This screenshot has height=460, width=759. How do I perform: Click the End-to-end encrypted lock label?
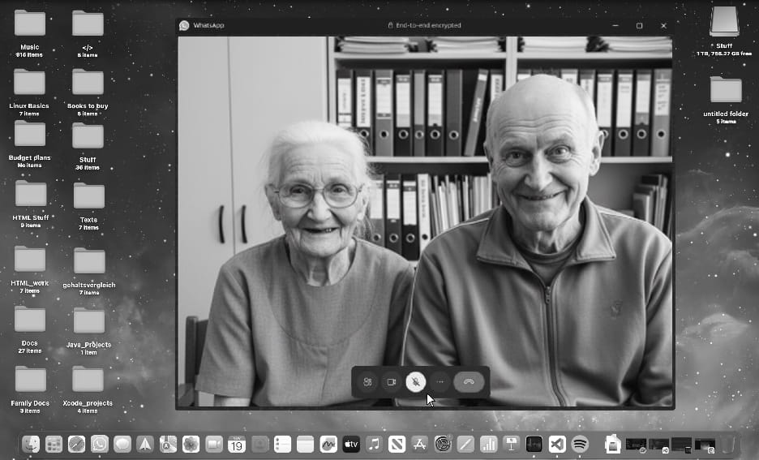pos(424,25)
